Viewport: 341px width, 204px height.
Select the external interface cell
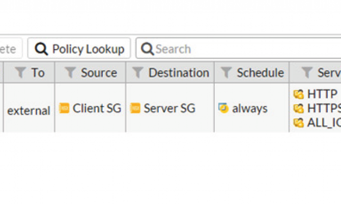click(x=29, y=111)
